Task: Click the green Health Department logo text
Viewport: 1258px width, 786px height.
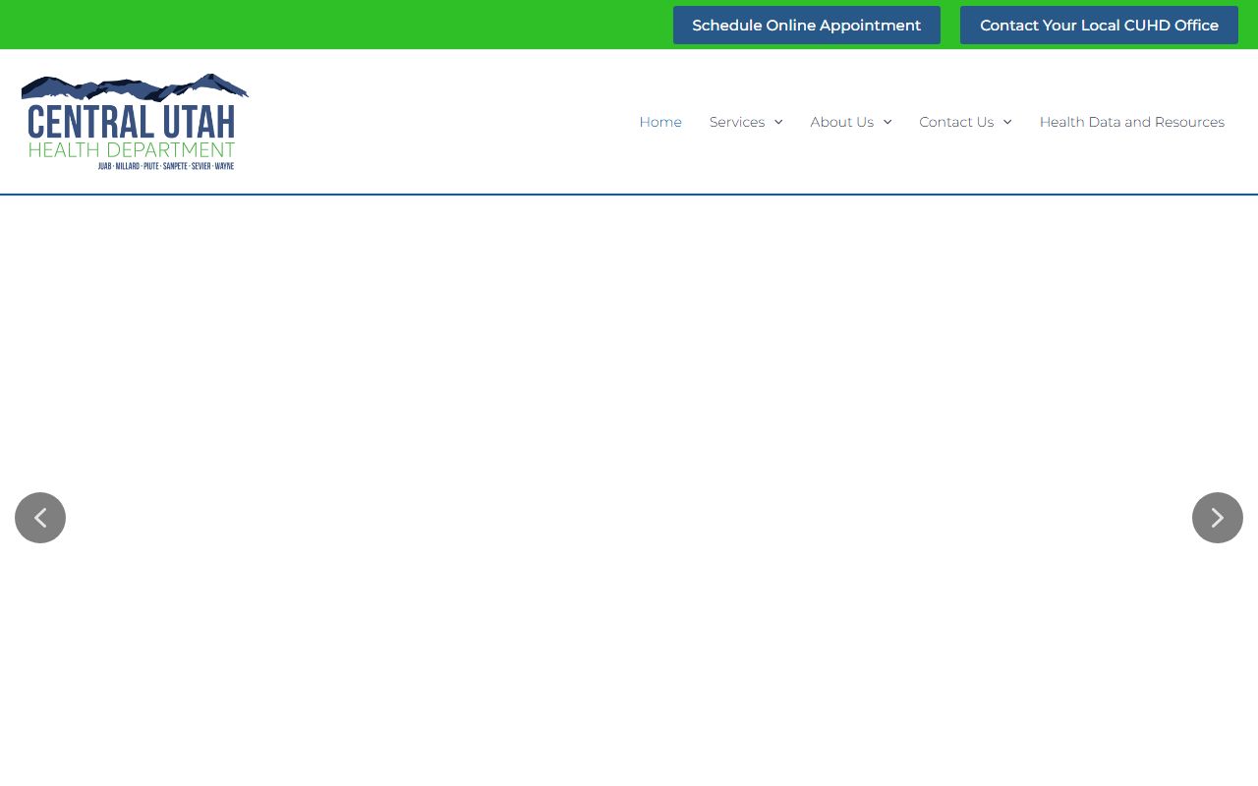Action: coord(132,150)
